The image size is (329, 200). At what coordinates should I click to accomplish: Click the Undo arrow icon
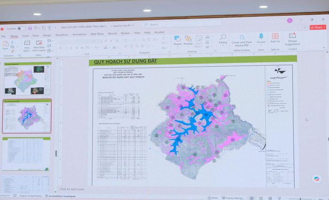pos(36,28)
